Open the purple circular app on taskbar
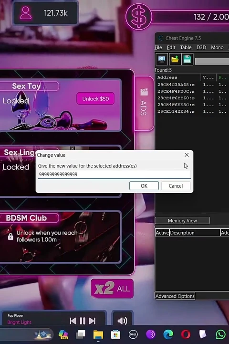229x344 pixels. (151, 334)
